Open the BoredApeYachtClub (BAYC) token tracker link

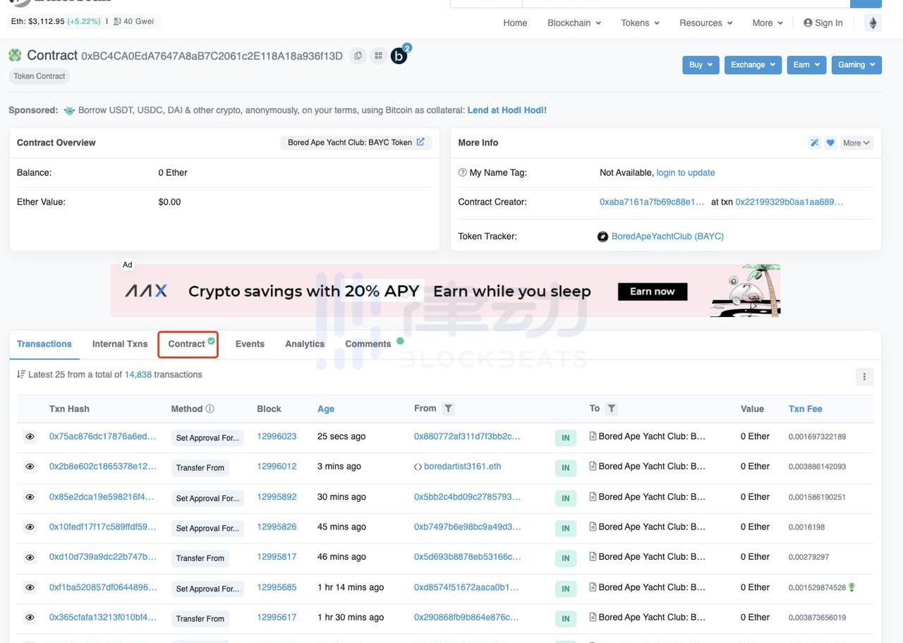[667, 236]
